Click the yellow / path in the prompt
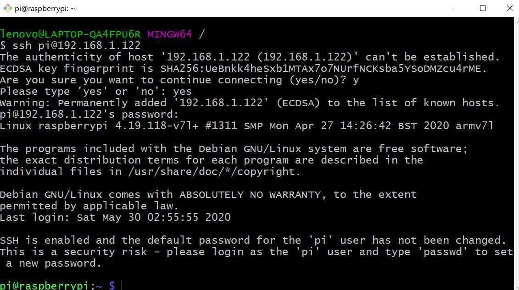Image resolution: width=519 pixels, height=290 pixels. pos(201,34)
